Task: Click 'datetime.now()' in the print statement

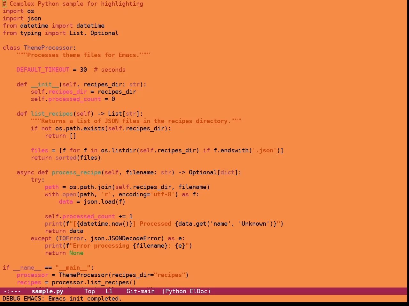Action: tap(104, 224)
